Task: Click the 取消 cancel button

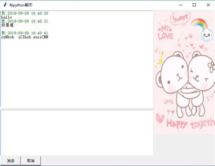Action: click(31, 161)
